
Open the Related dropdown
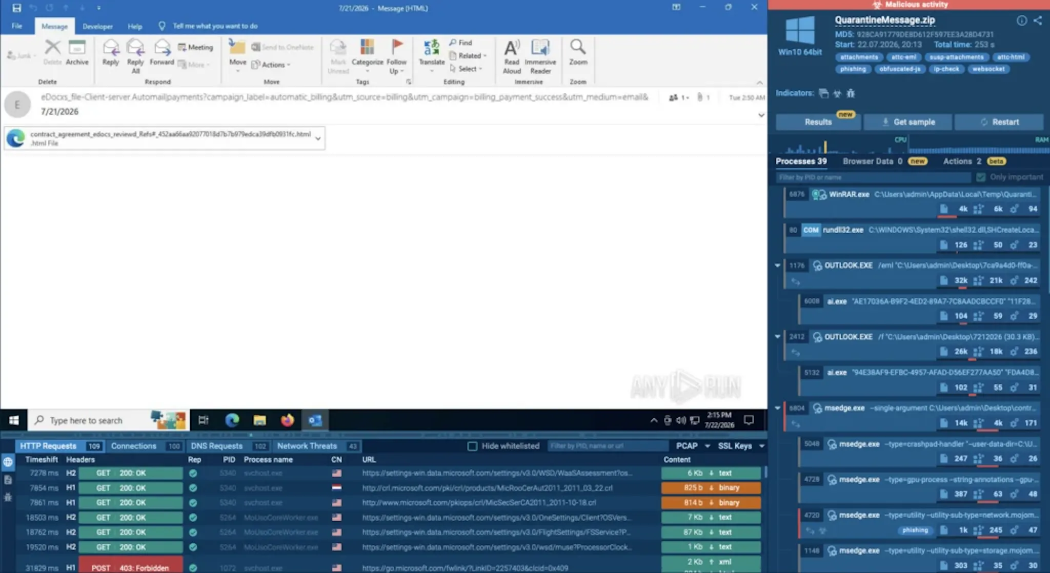[468, 55]
